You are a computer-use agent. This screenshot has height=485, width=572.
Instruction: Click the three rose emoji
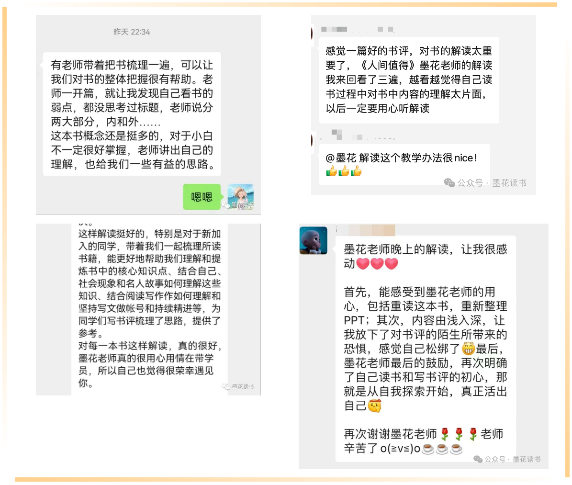point(459,434)
